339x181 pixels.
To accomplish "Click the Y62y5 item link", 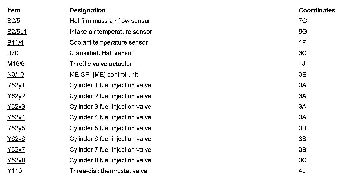I will (16, 128).
